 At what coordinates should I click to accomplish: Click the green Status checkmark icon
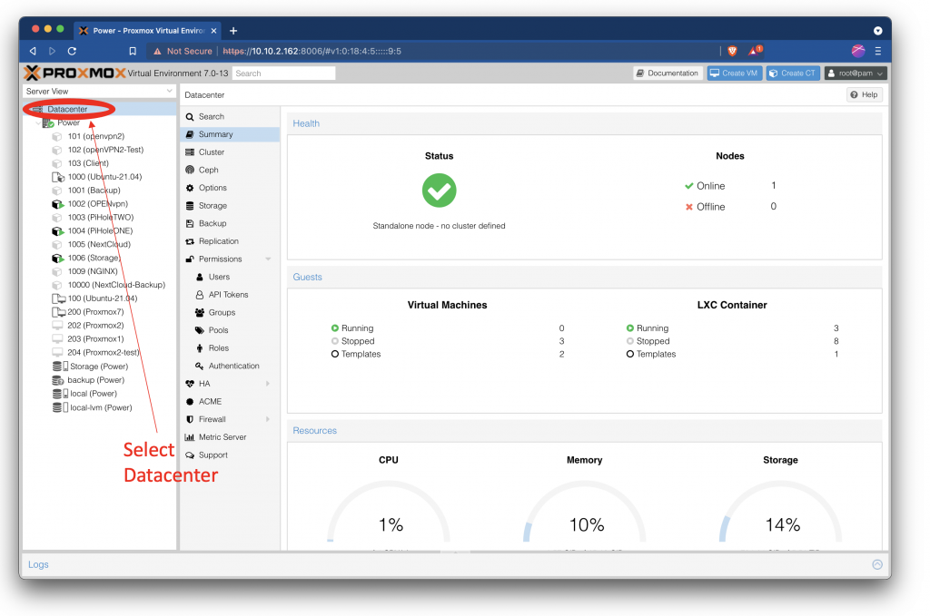tap(439, 191)
